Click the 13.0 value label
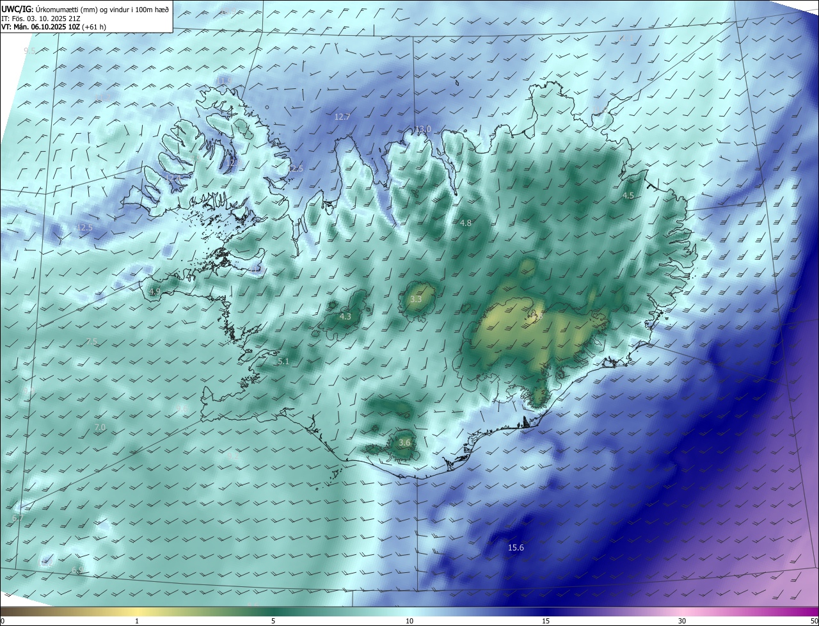Screen dimensions: 819x626 [423, 129]
